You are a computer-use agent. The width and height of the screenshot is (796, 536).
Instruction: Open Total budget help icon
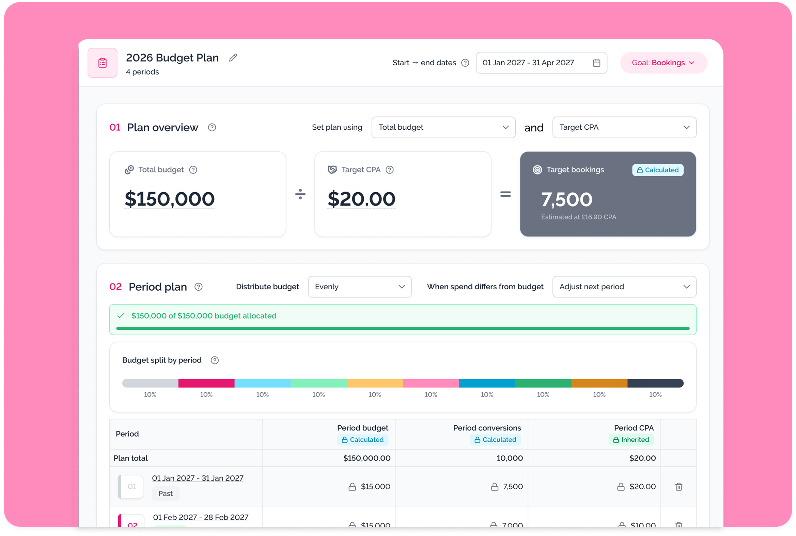[193, 170]
